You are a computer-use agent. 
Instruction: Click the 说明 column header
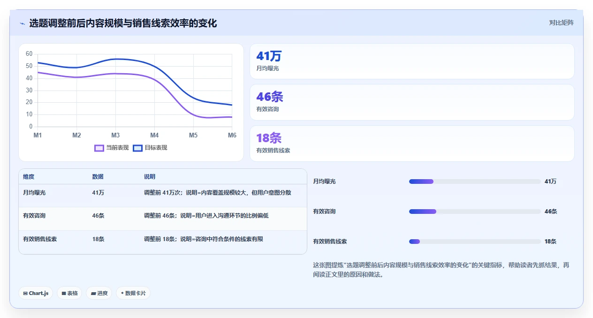150,177
